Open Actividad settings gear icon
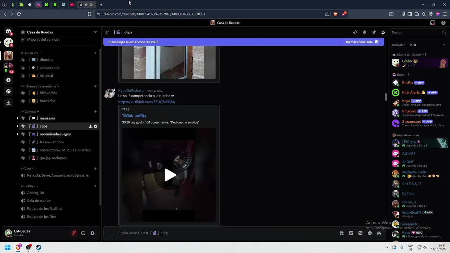450x253 pixels. 415,45
